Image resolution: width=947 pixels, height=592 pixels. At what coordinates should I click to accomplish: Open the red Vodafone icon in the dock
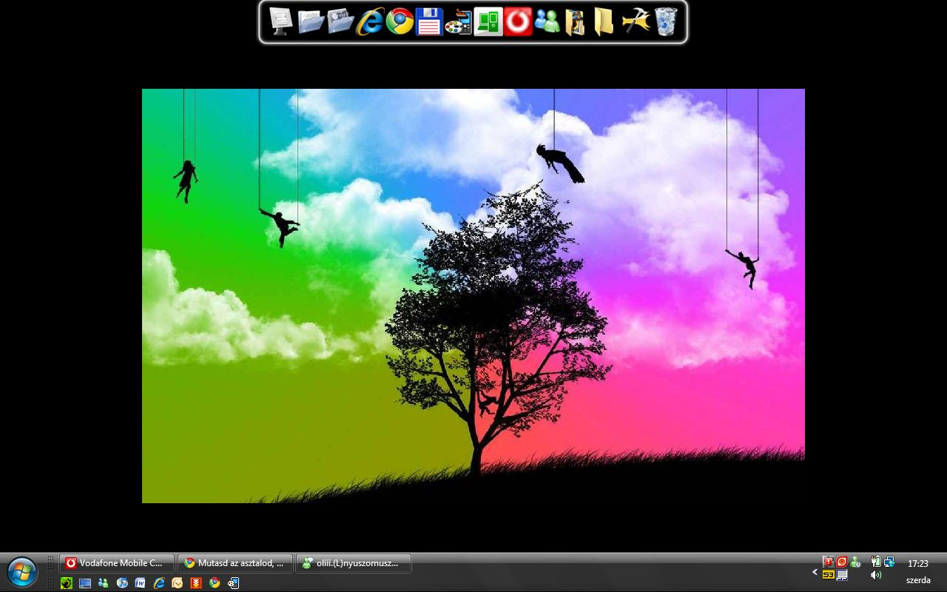[518, 21]
